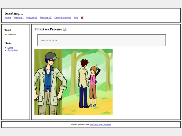Click the Futari wa Precure 35 artwork image
182x136 pixels.
[x=73, y=82]
